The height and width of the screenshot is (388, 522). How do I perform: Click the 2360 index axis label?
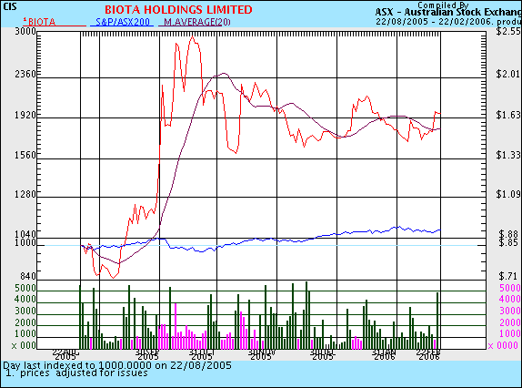click(x=25, y=74)
